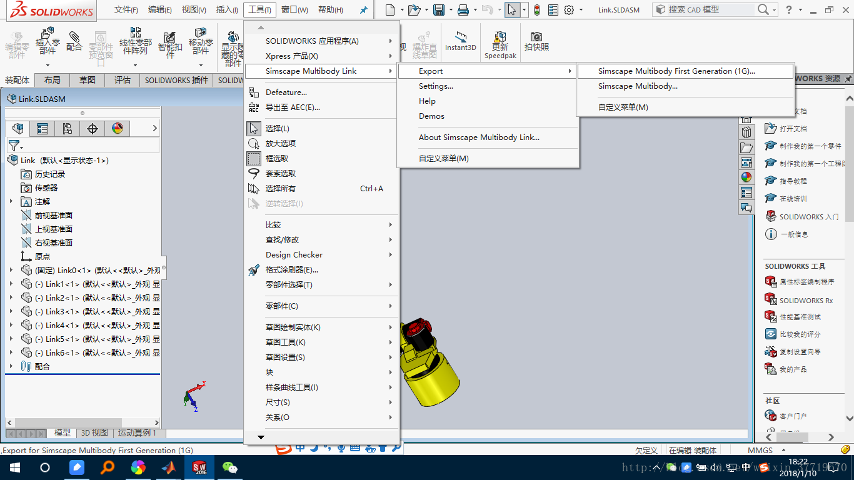Viewport: 854px width, 480px height.
Task: Open the Custom Properties task pane icon
Action: tap(746, 192)
